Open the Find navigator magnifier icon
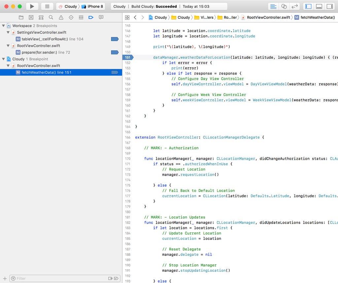 pos(51,17)
